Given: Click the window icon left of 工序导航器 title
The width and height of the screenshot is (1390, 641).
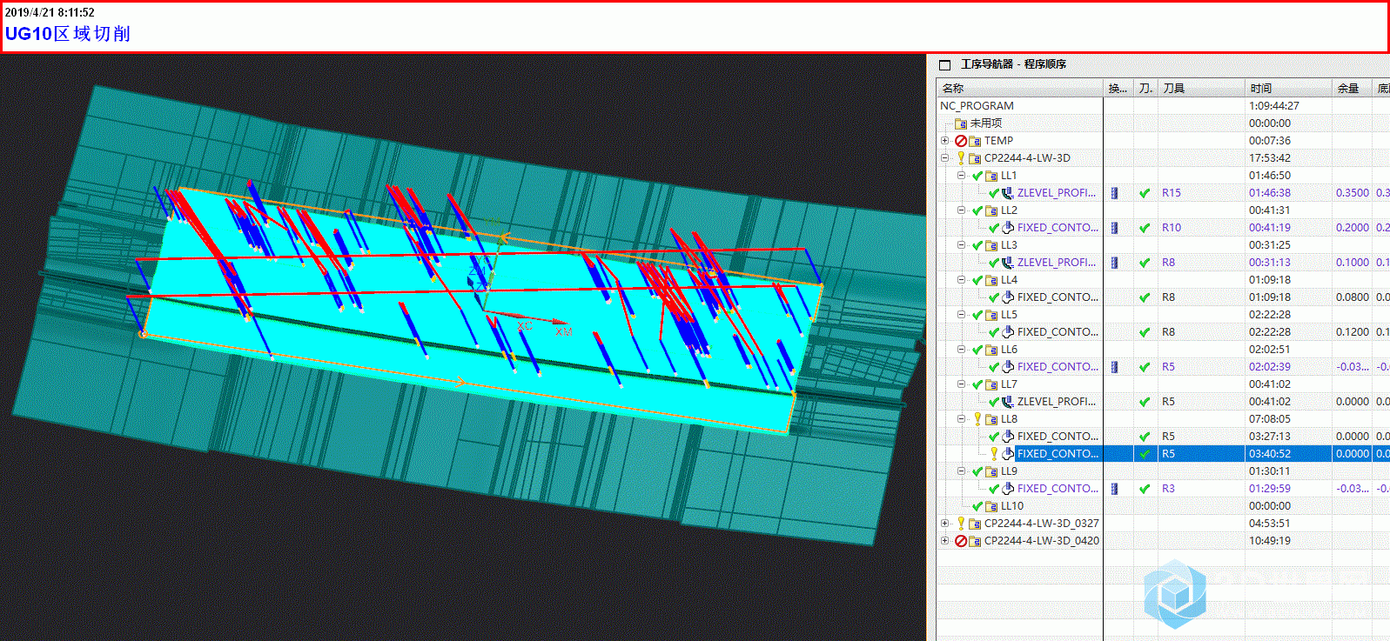Looking at the screenshot, I should point(944,64).
